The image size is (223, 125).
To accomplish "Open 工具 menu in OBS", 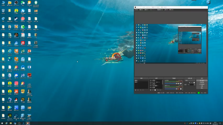I will (x=166, y=10).
